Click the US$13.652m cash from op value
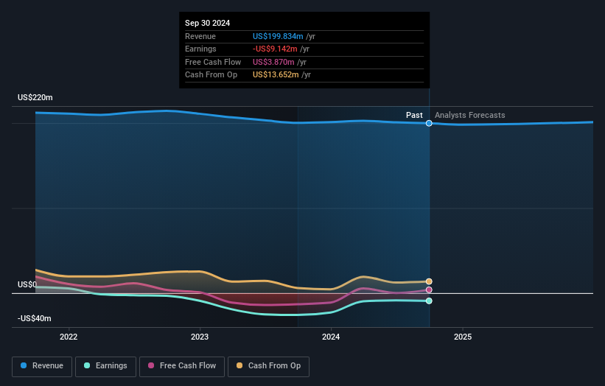This screenshot has width=605, height=386. pos(276,75)
